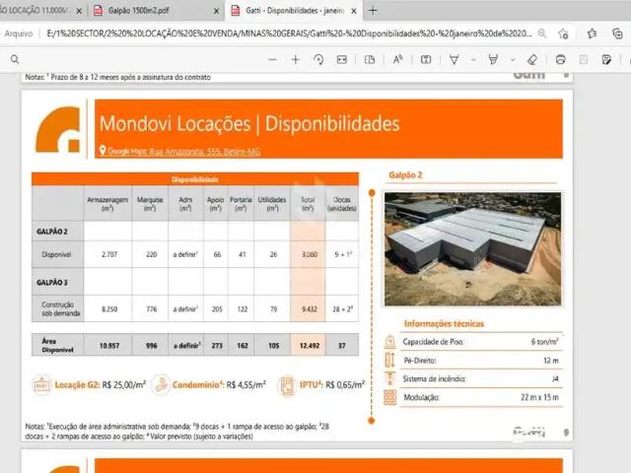Image resolution: width=631 pixels, height=473 pixels.
Task: Switch the page view layout
Action: pyautogui.click(x=370, y=59)
